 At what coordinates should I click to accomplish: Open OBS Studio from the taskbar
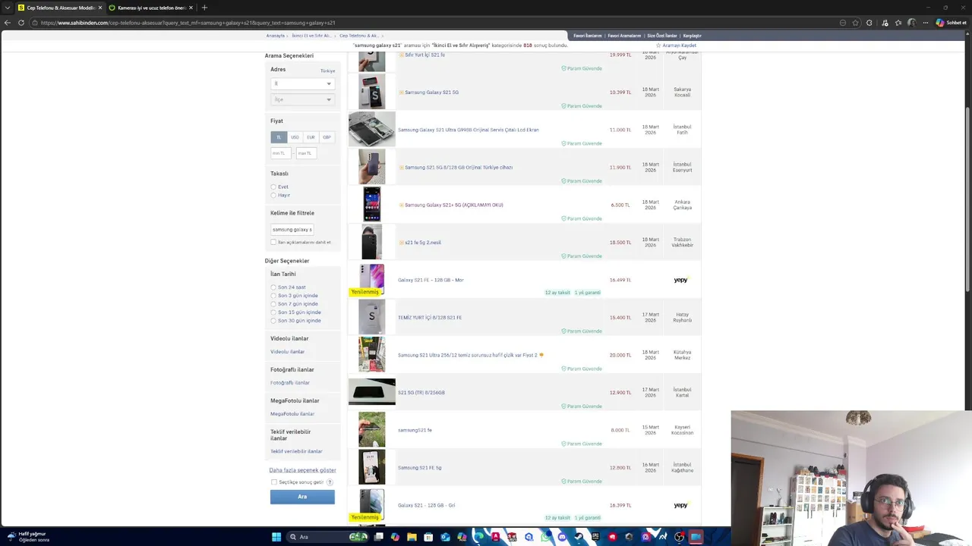click(x=679, y=537)
